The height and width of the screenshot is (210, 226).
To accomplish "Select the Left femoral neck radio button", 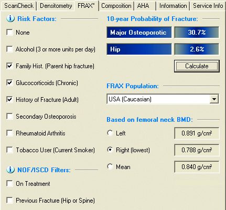I will 110,133.
